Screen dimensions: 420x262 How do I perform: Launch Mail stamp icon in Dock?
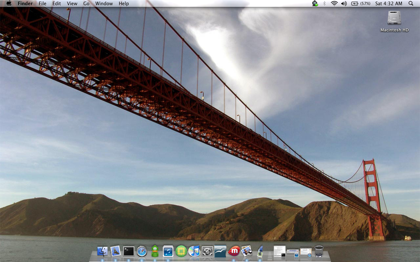(115, 251)
